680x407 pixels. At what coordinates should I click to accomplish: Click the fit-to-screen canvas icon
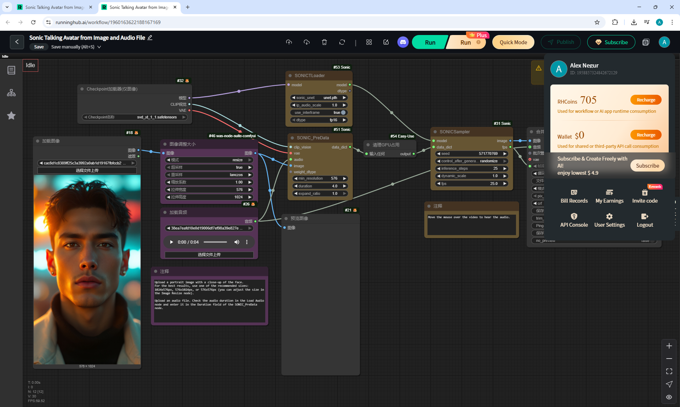click(669, 371)
